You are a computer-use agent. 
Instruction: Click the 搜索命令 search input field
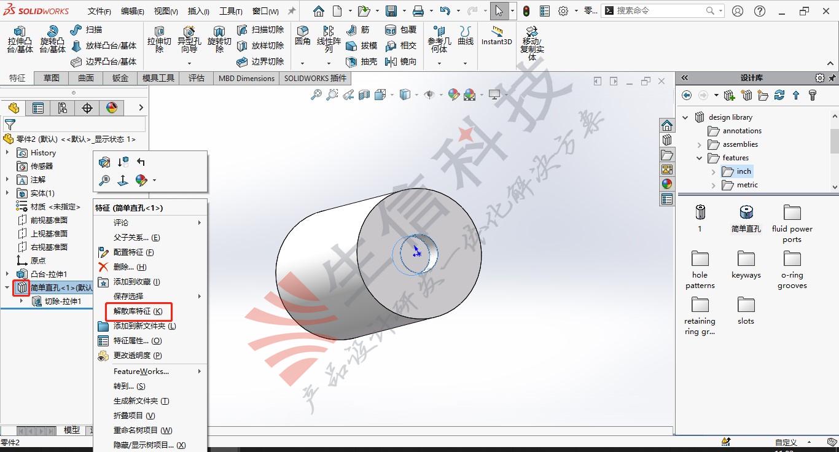pos(661,10)
